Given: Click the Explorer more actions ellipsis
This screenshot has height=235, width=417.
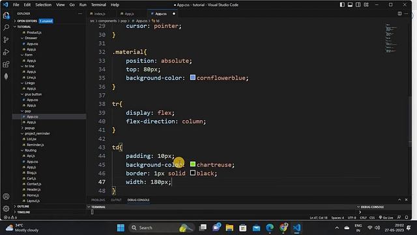Looking at the screenshot, I should [x=80, y=14].
